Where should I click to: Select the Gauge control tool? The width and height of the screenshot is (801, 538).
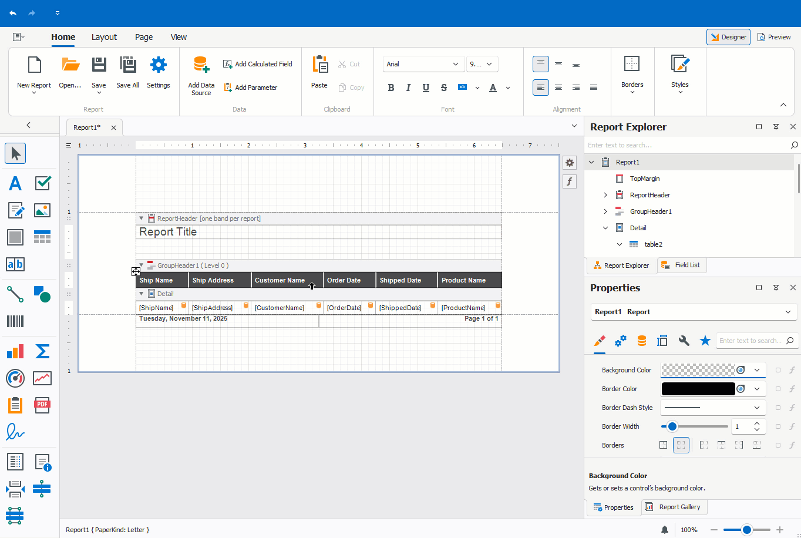point(15,378)
